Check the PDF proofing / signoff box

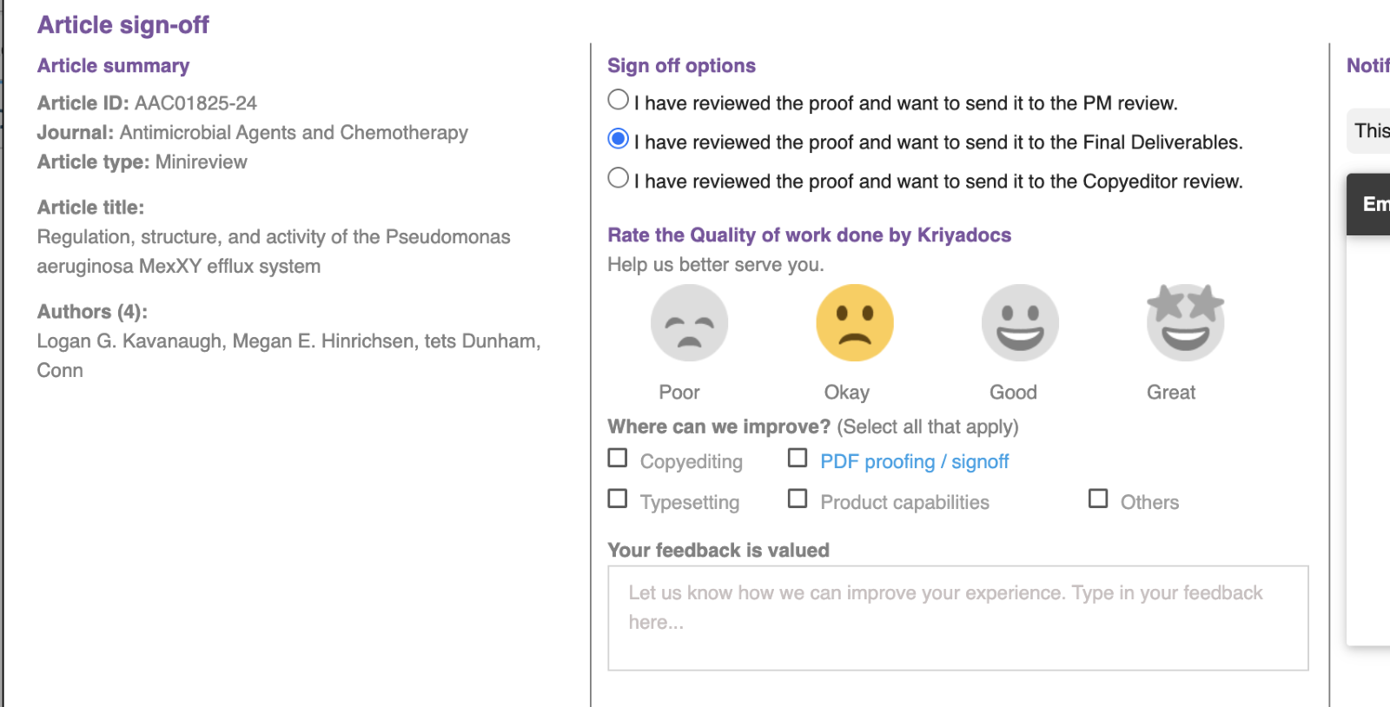[798, 458]
